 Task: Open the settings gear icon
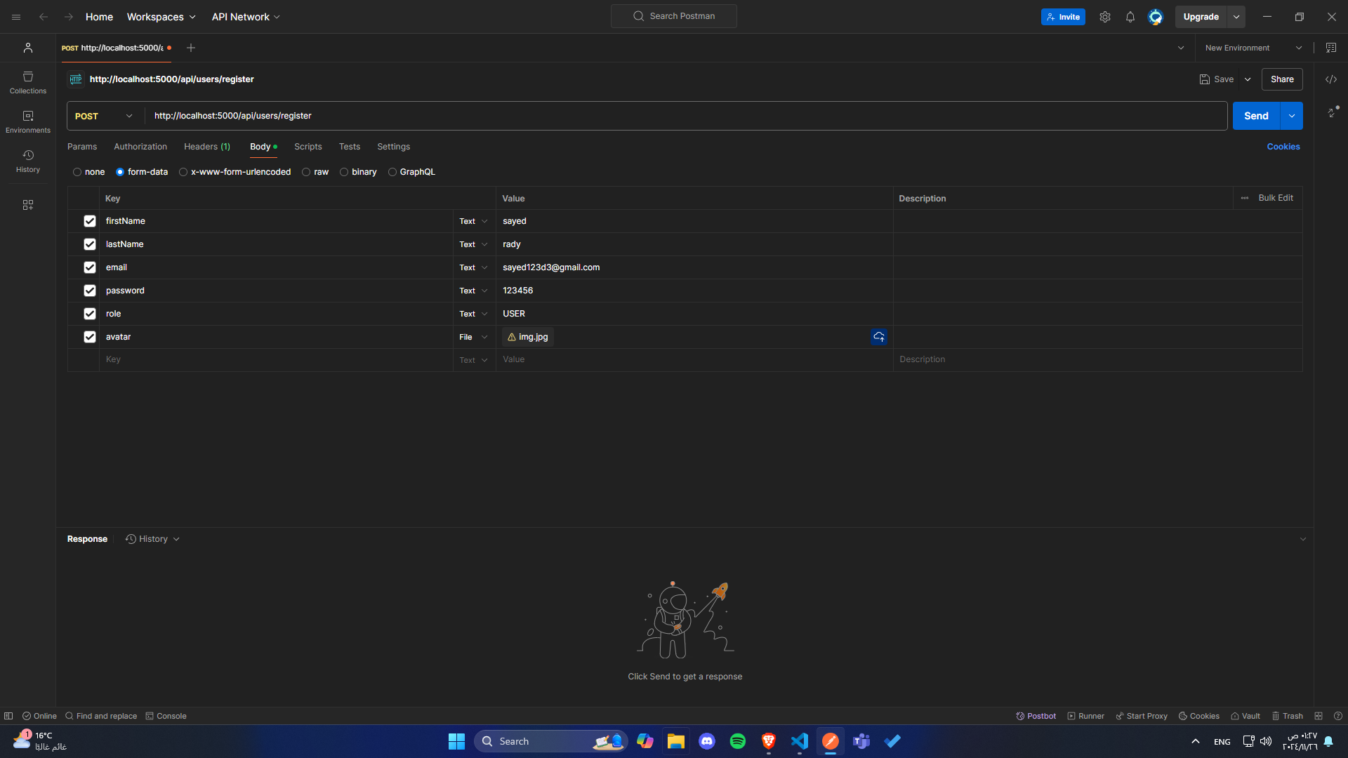pos(1104,17)
